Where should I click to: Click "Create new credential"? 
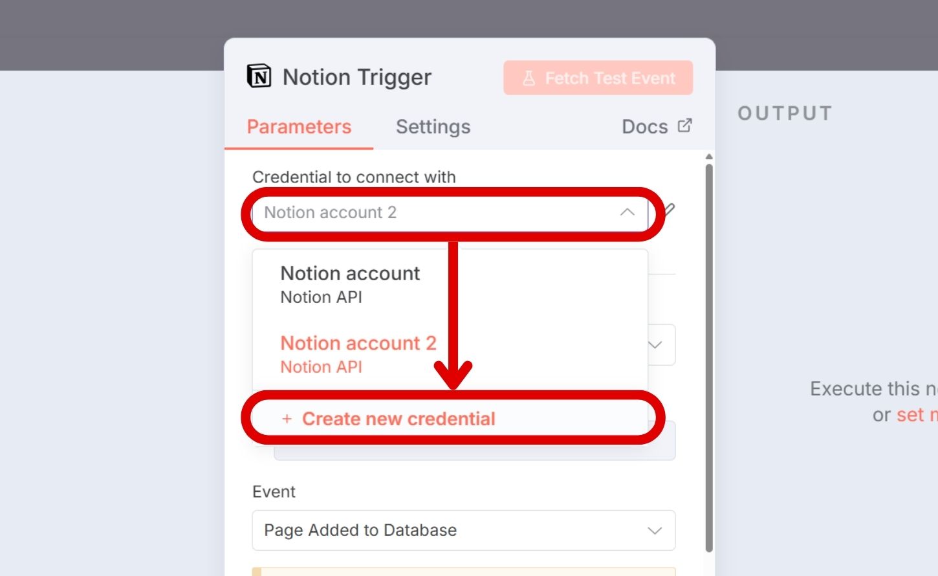click(x=398, y=419)
